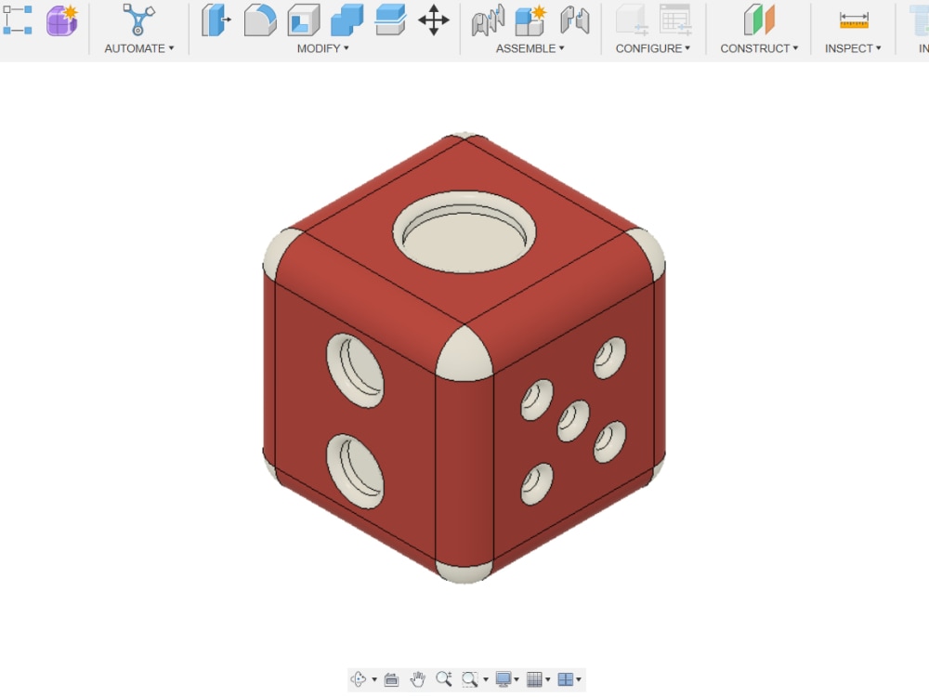This screenshot has height=697, width=929.
Task: Select the As-built Joint tool
Action: tap(575, 20)
